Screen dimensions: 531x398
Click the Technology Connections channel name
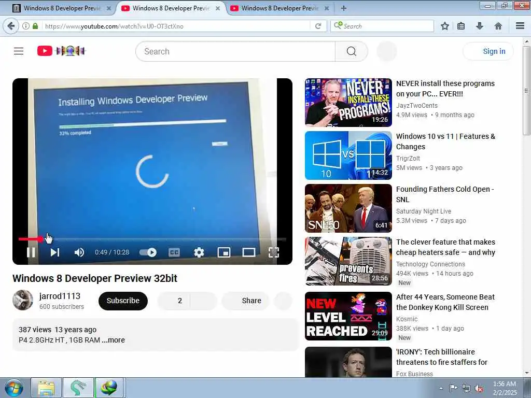[x=430, y=264]
